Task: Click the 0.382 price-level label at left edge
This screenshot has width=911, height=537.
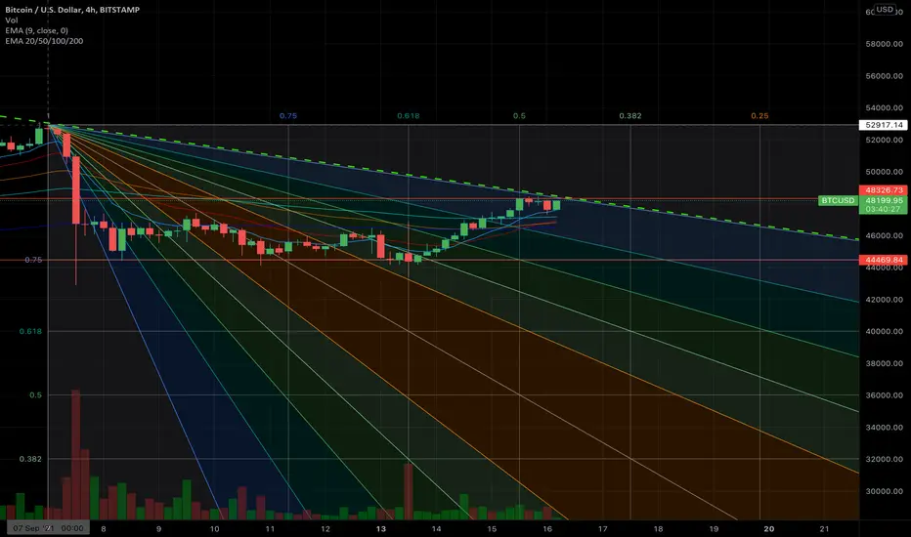Action: (x=31, y=459)
